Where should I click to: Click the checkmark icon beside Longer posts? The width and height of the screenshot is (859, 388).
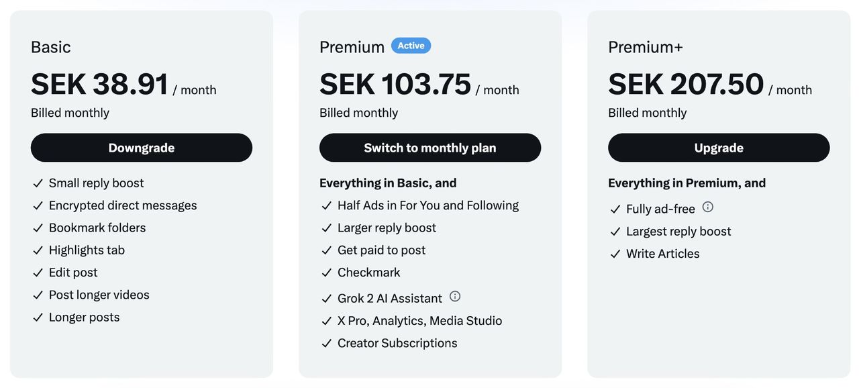point(38,318)
